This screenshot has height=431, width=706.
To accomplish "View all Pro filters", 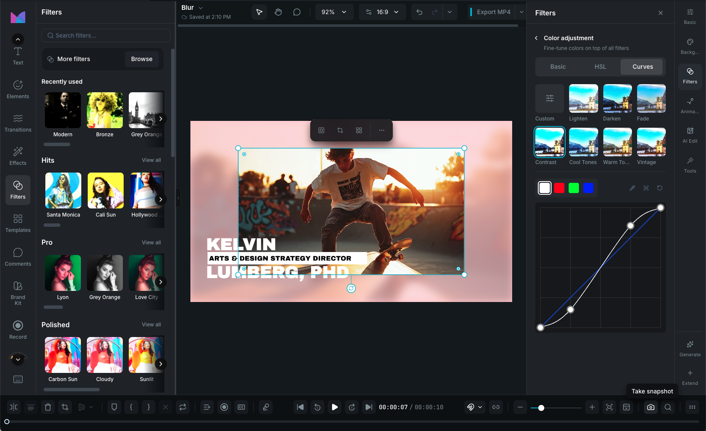I will [x=151, y=243].
